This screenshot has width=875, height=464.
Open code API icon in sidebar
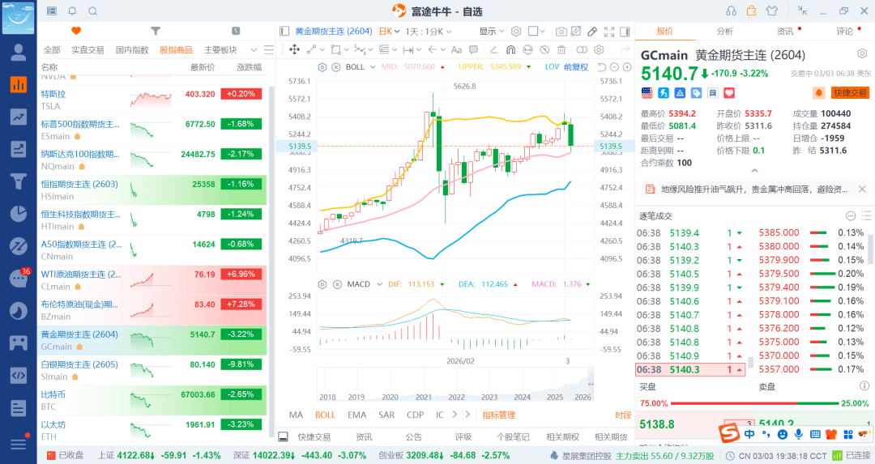[19, 375]
